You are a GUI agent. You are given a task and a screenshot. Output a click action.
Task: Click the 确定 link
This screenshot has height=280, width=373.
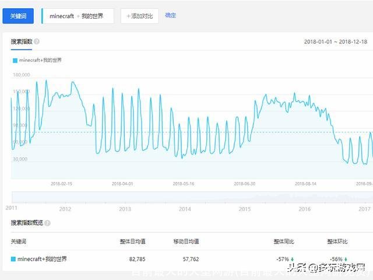coord(170,16)
